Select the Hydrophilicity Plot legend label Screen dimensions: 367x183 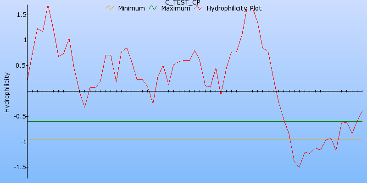[x=234, y=8]
